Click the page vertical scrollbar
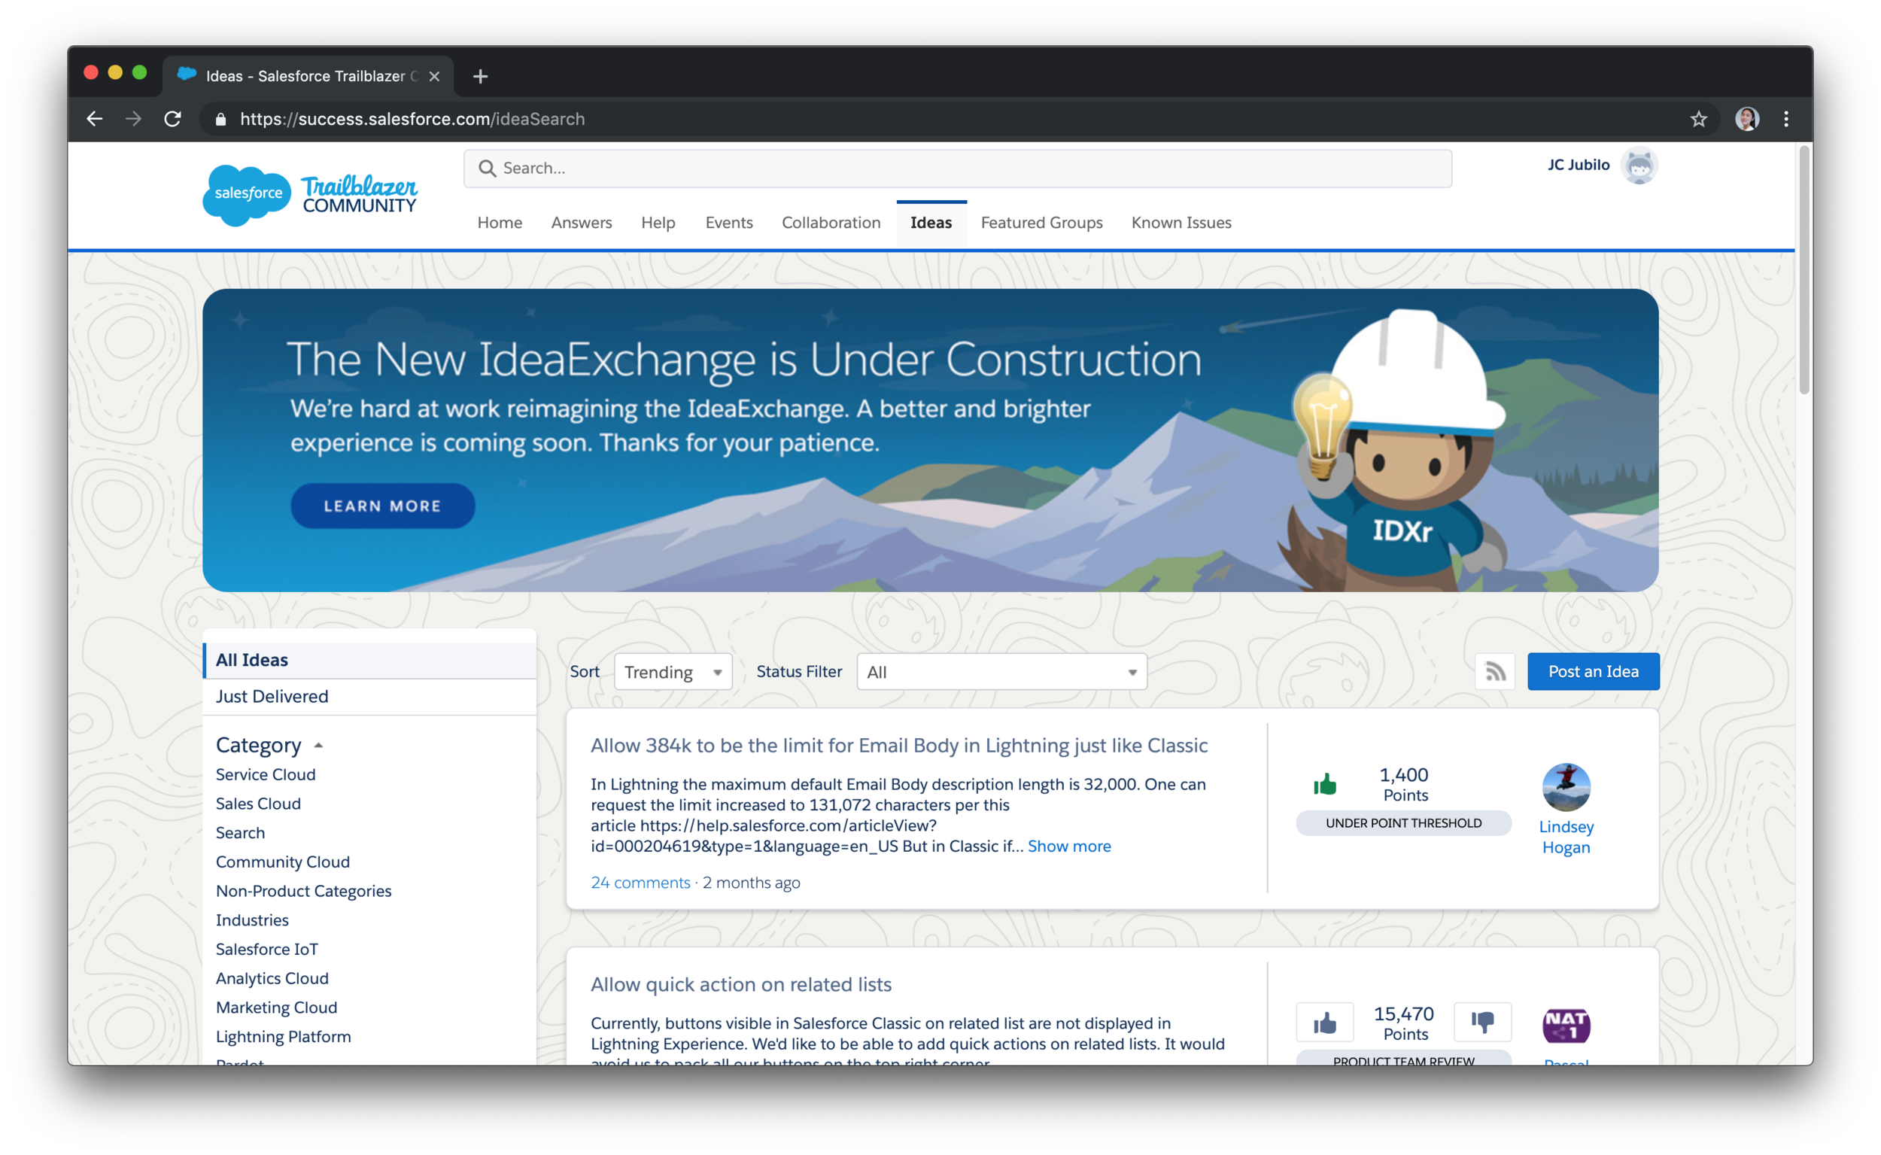Viewport: 1881px width, 1155px height. point(1804,269)
